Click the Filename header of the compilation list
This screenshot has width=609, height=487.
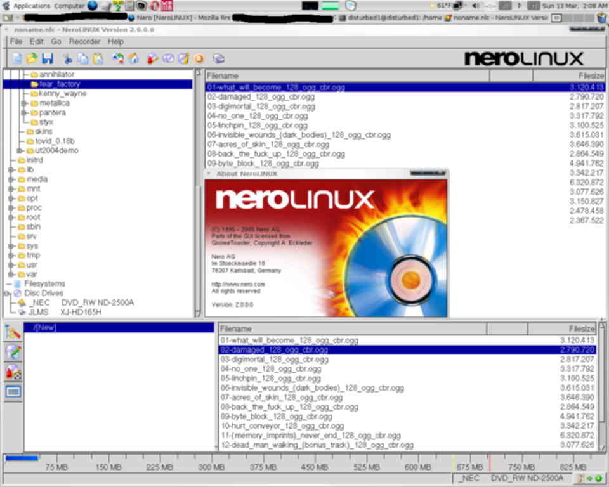pos(352,329)
